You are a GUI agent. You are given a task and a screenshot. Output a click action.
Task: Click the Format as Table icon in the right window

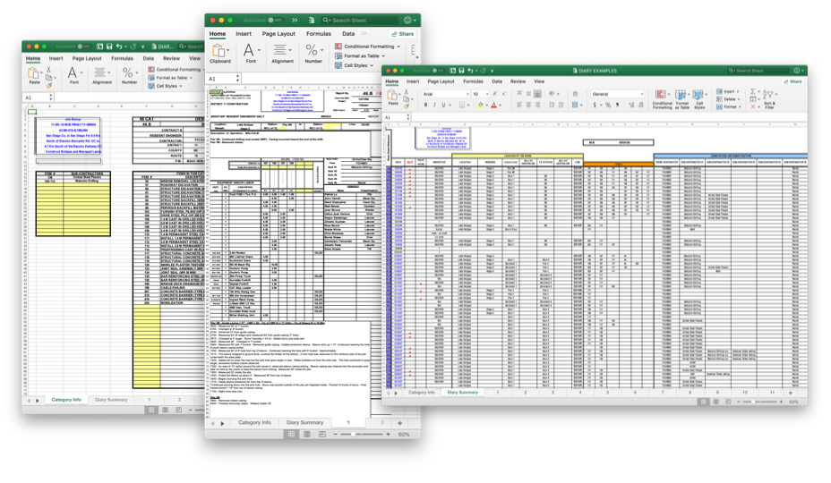pos(681,95)
